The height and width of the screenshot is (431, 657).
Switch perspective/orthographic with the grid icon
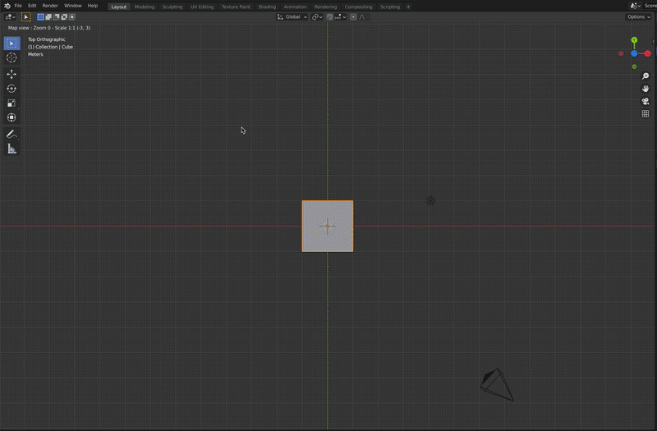point(646,114)
